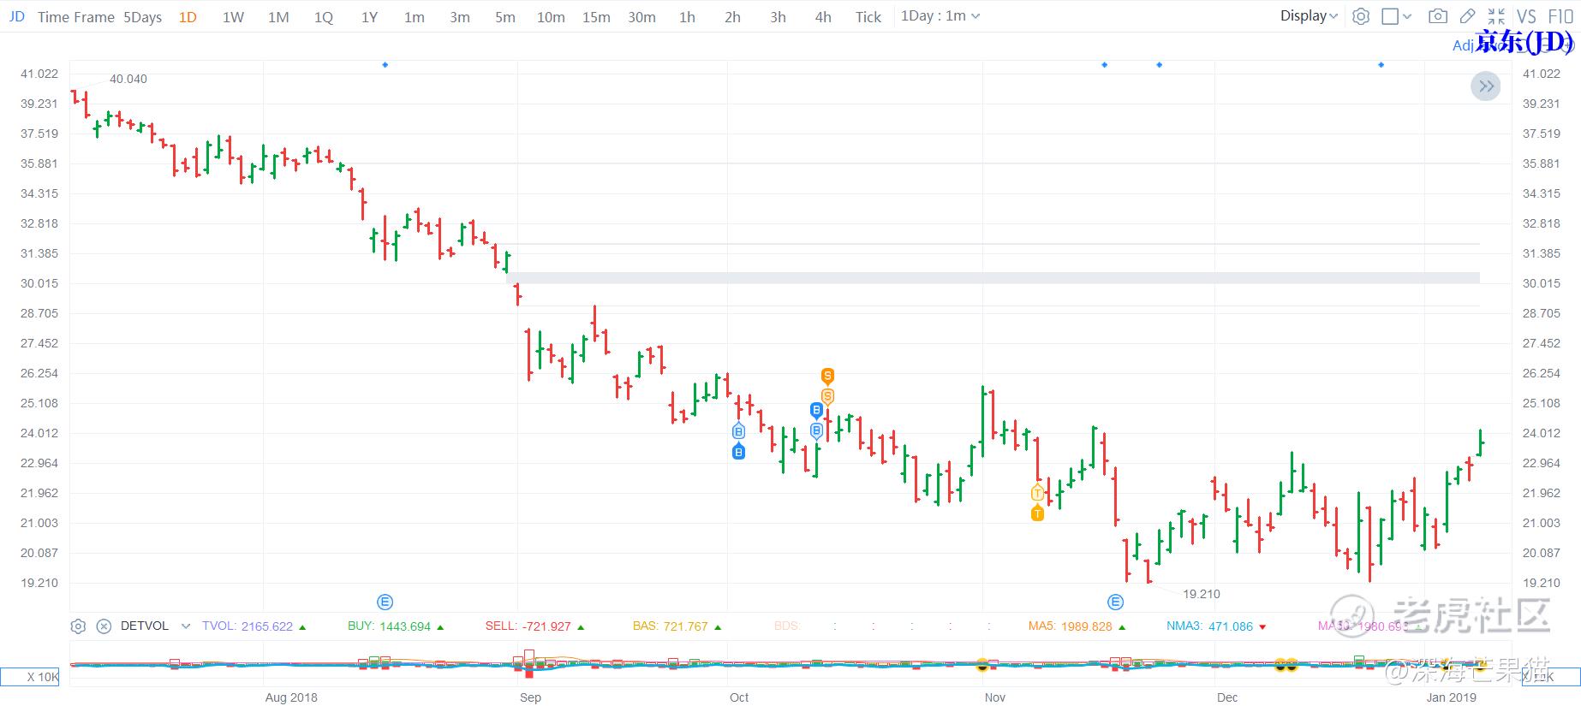Viewport: 1581px width, 706px height.
Task: Choose the 15m interval
Action: click(x=596, y=17)
